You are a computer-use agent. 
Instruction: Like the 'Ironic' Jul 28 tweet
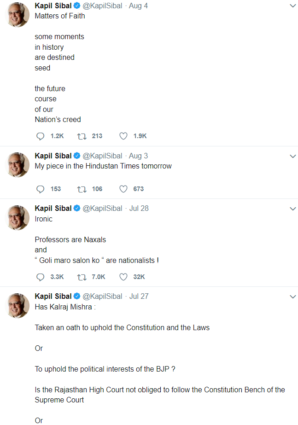tap(123, 277)
